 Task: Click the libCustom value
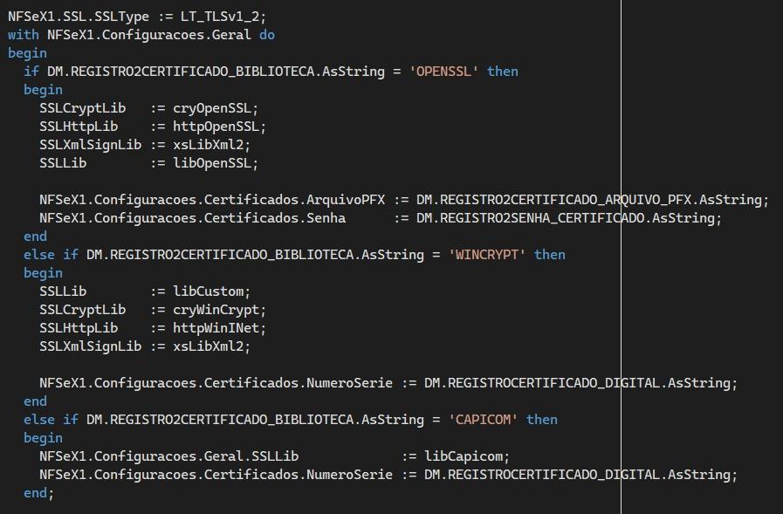(208, 291)
